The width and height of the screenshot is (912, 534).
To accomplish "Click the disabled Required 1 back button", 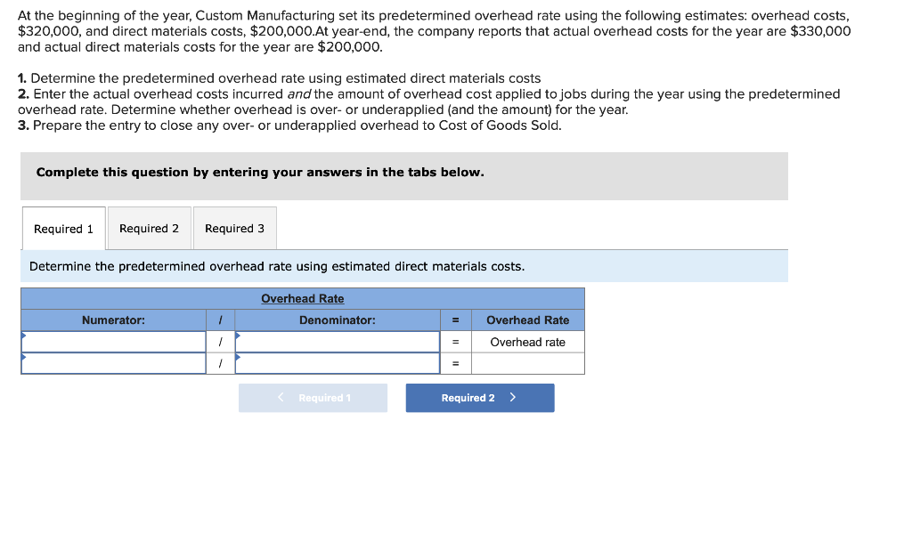I will click(312, 398).
